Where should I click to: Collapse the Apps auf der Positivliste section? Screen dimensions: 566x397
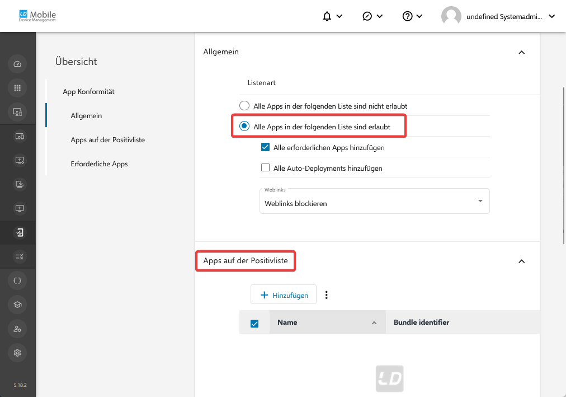[x=522, y=261]
